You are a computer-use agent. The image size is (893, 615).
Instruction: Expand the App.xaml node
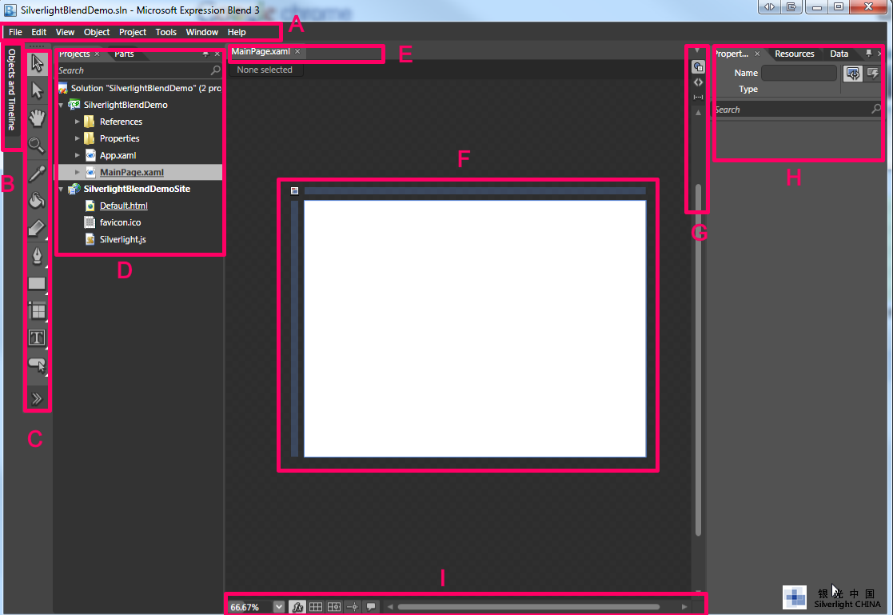pyautogui.click(x=78, y=155)
